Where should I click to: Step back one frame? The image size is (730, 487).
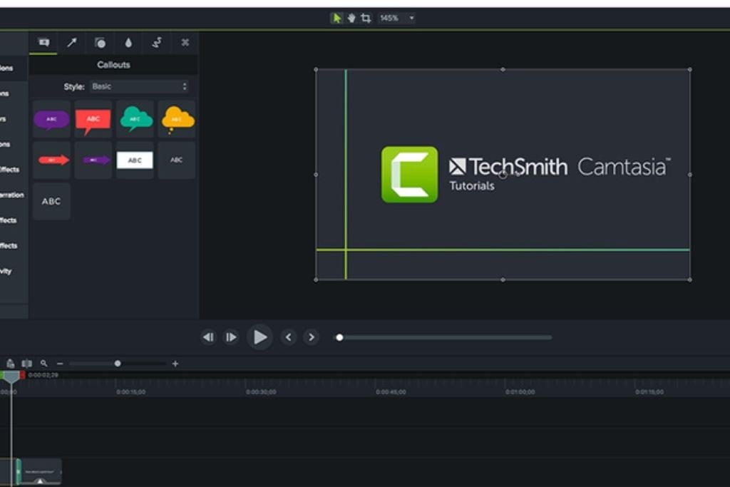tap(208, 337)
